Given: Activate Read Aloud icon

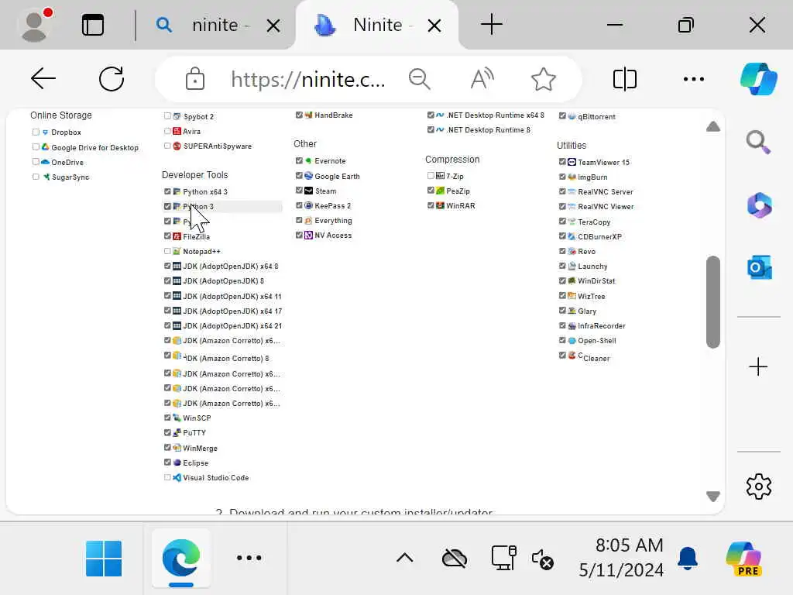Looking at the screenshot, I should 482,79.
